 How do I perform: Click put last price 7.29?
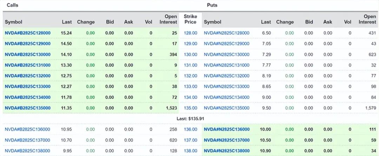tap(266, 54)
